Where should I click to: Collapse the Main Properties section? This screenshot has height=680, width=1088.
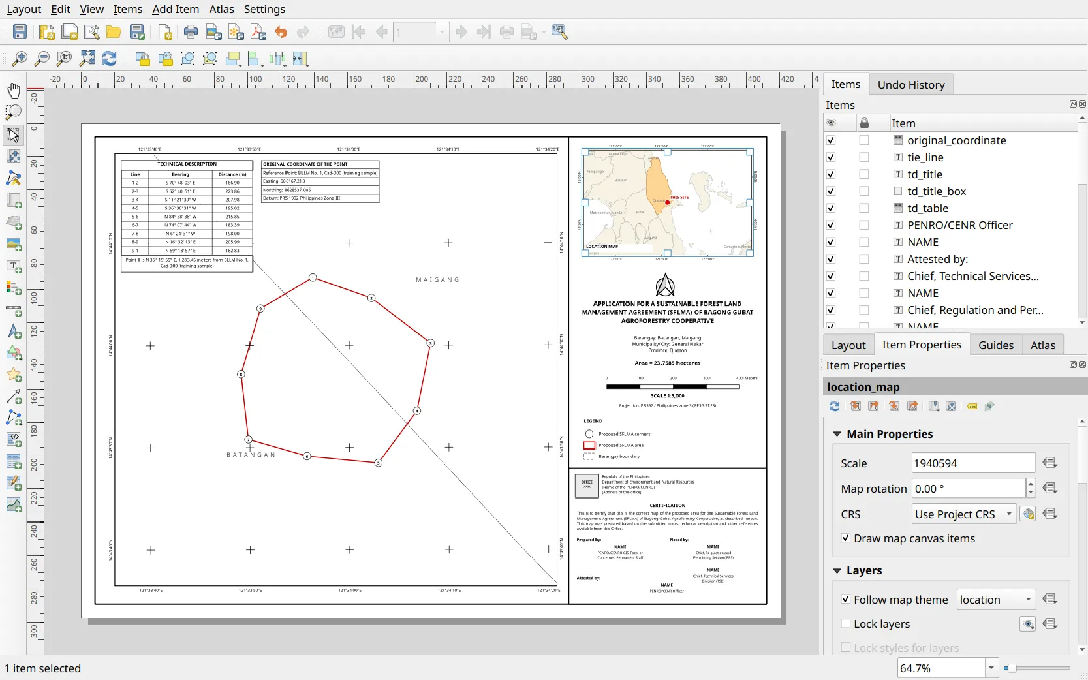click(x=837, y=434)
